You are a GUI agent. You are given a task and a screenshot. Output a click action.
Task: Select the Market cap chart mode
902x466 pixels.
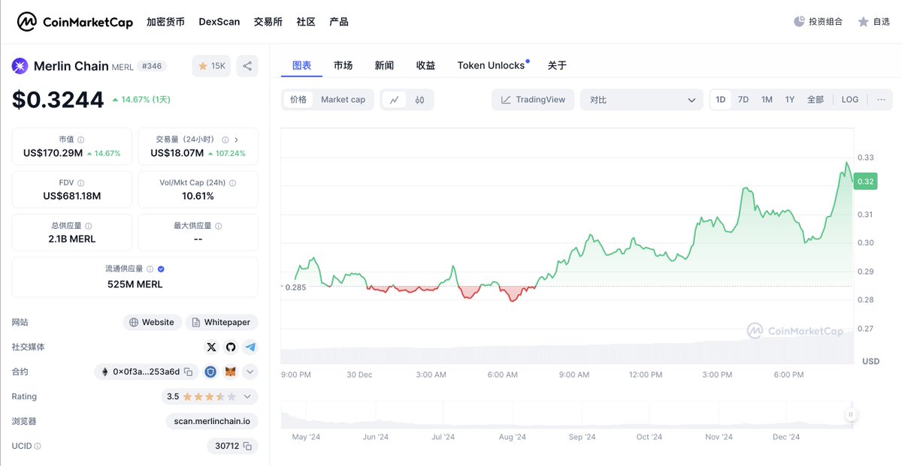point(343,100)
